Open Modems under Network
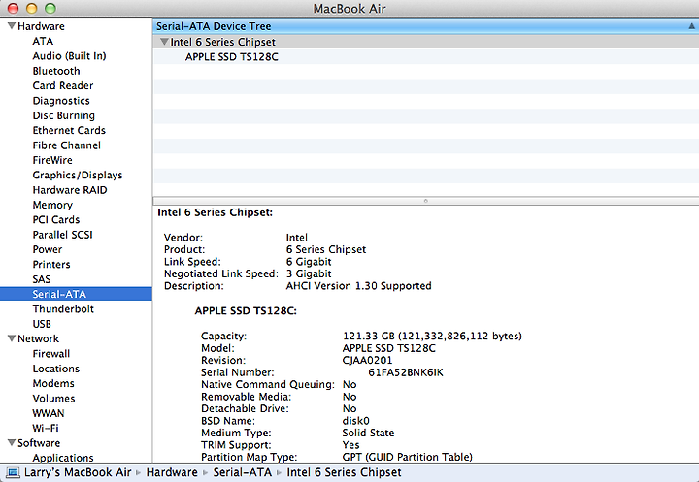The height and width of the screenshot is (482, 699). point(53,383)
